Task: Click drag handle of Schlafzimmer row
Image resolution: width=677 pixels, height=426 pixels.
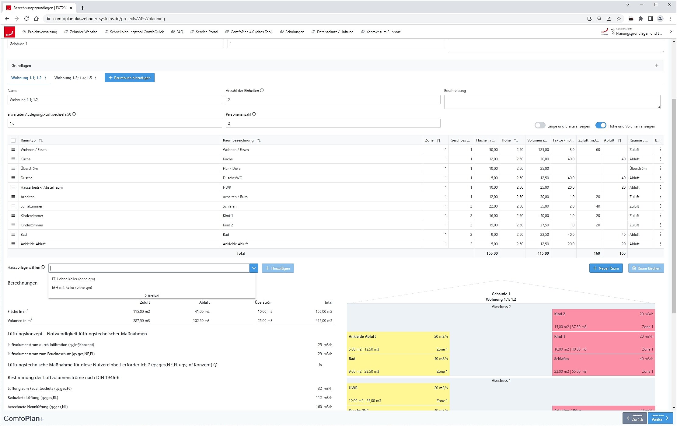Action: point(13,206)
